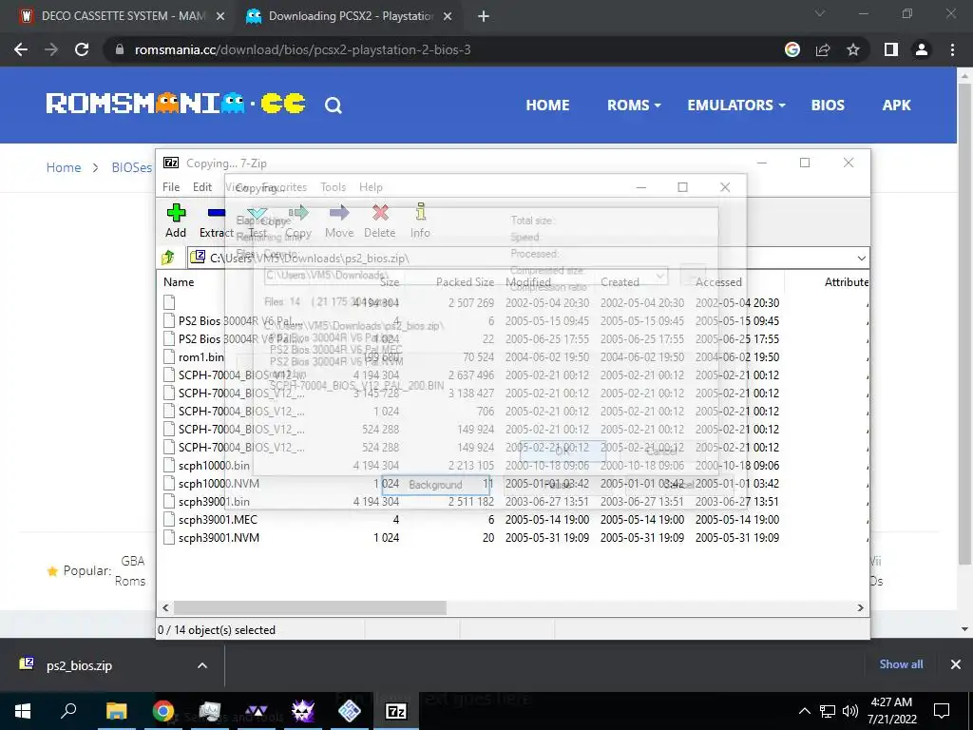Image resolution: width=973 pixels, height=730 pixels.
Task: Open File Explorer from taskbar
Action: (x=116, y=711)
